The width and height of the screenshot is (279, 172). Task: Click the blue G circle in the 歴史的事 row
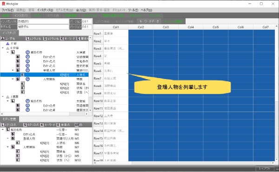pos(27,66)
